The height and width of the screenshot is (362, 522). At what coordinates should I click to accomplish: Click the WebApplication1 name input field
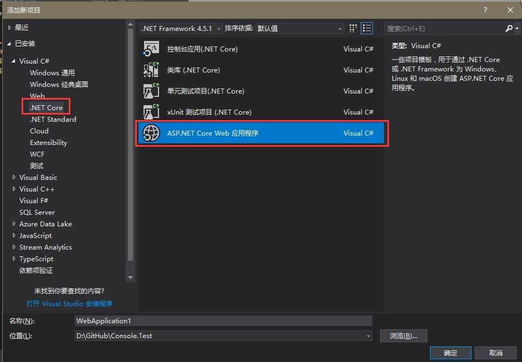pyautogui.click(x=223, y=321)
